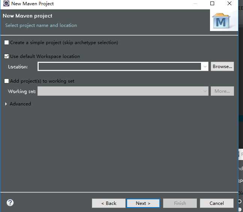Click inside the Location text field
This screenshot has height=212, width=243.
click(120, 67)
